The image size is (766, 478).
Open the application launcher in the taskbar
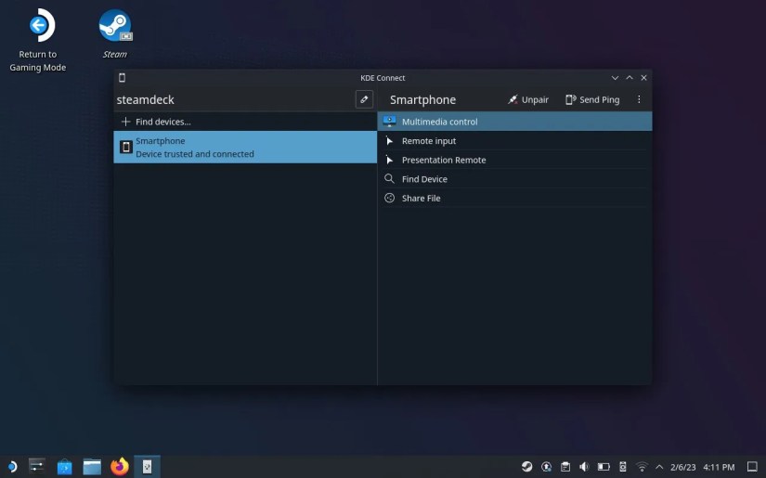pyautogui.click(x=11, y=467)
